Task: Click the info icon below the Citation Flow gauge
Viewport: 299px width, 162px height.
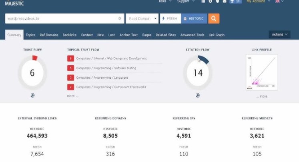Action: [198, 95]
